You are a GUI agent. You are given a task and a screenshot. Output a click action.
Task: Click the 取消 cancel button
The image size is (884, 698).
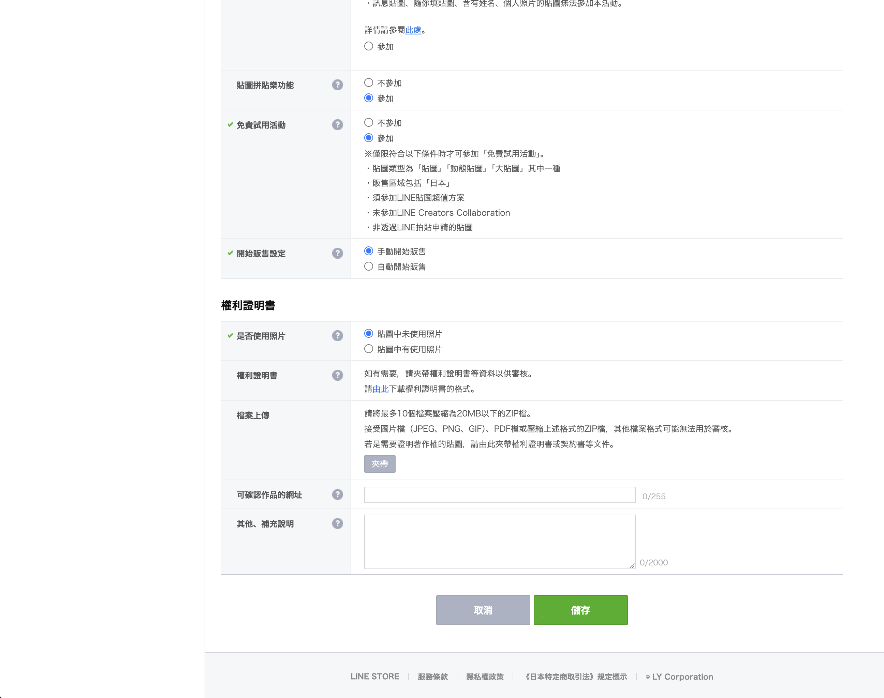[x=483, y=610]
